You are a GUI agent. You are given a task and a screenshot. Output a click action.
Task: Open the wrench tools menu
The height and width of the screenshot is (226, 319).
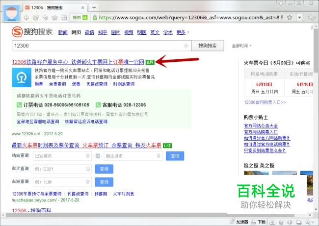311,18
